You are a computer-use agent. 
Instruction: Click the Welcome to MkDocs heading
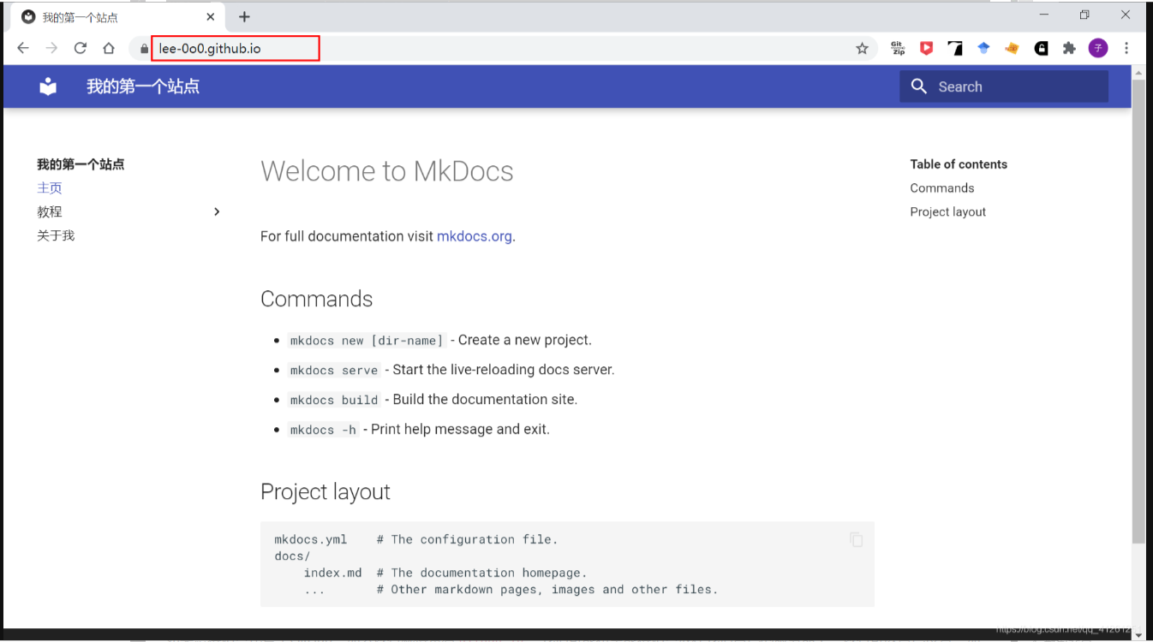(387, 171)
